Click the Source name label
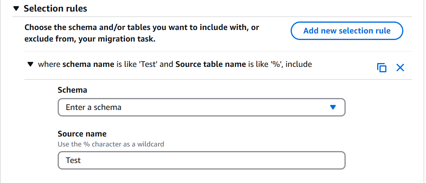Screen dimensions: 426x183 click(x=82, y=134)
